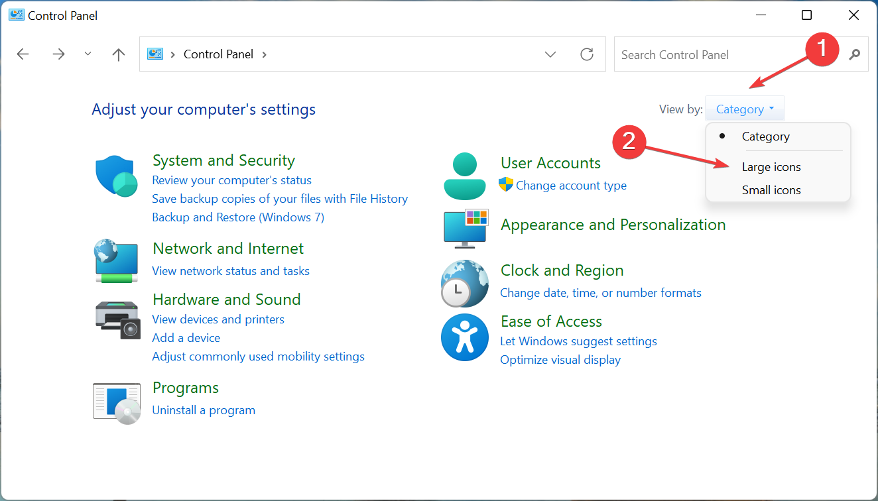Click the Uninstall a program link
The height and width of the screenshot is (501, 878).
204,410
